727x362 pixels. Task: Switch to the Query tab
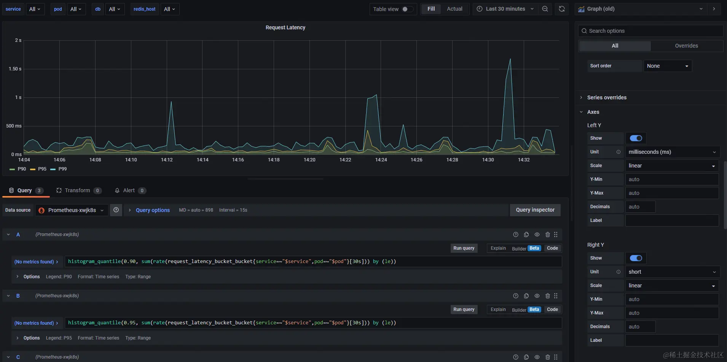(x=26, y=190)
